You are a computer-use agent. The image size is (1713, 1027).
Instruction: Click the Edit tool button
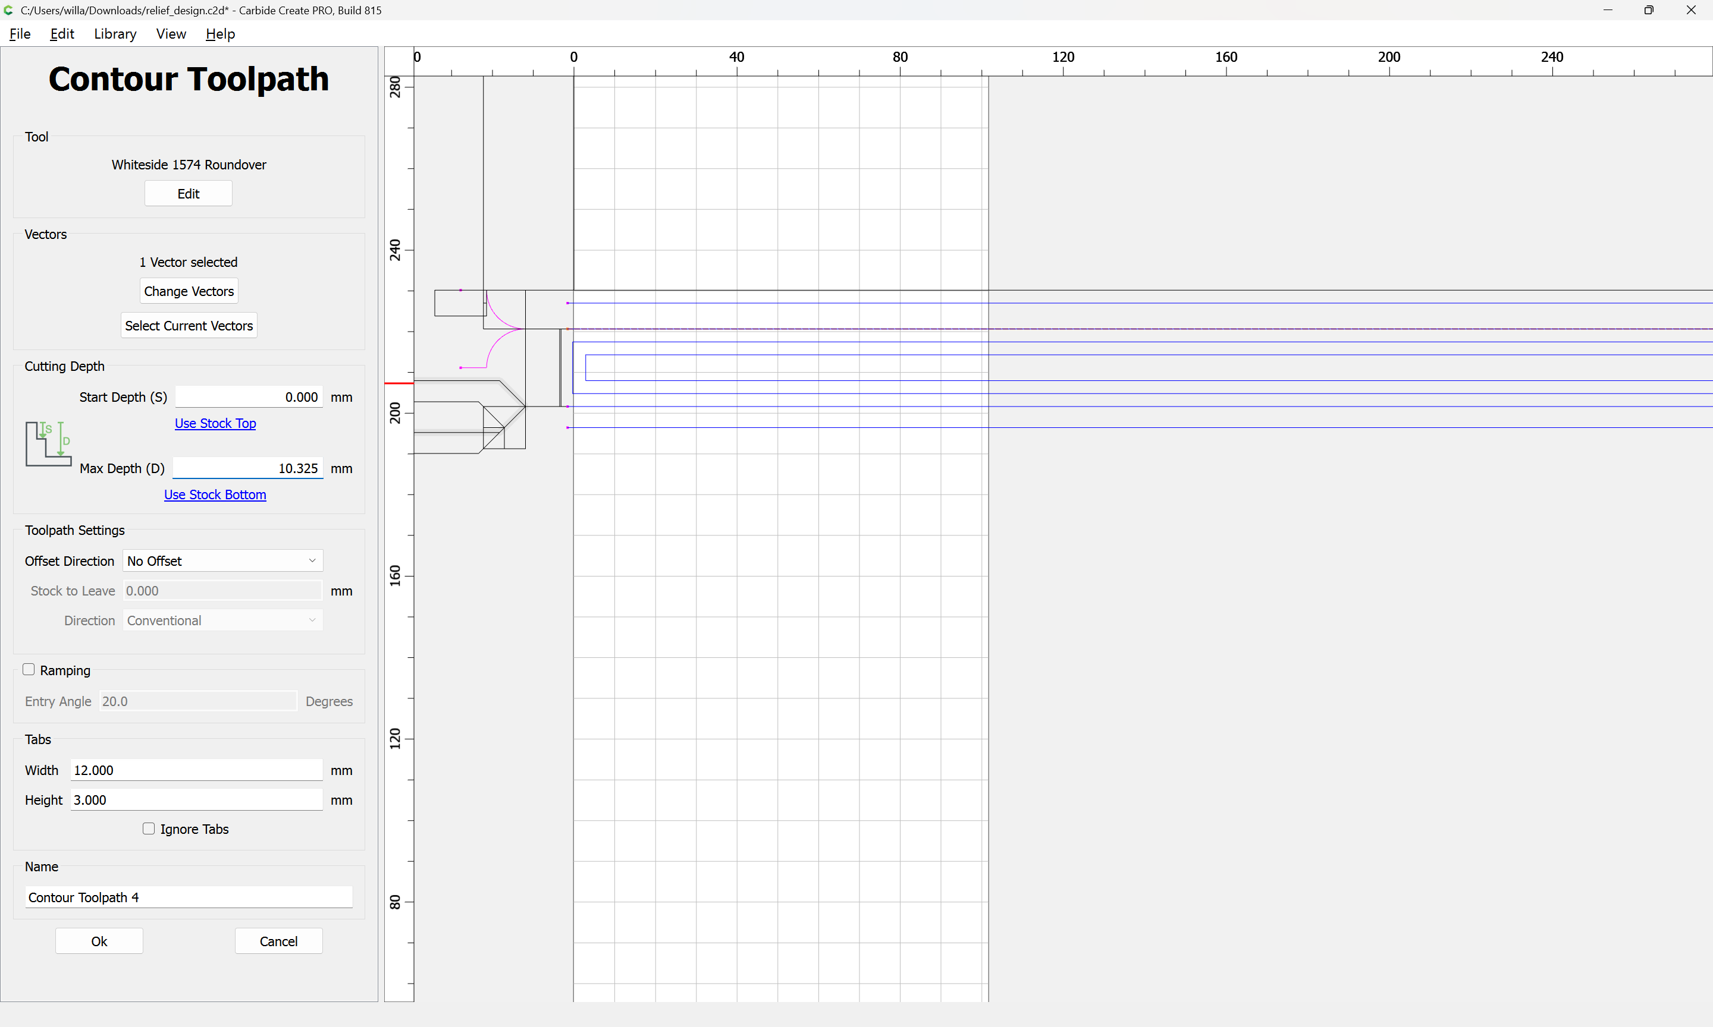tap(189, 194)
